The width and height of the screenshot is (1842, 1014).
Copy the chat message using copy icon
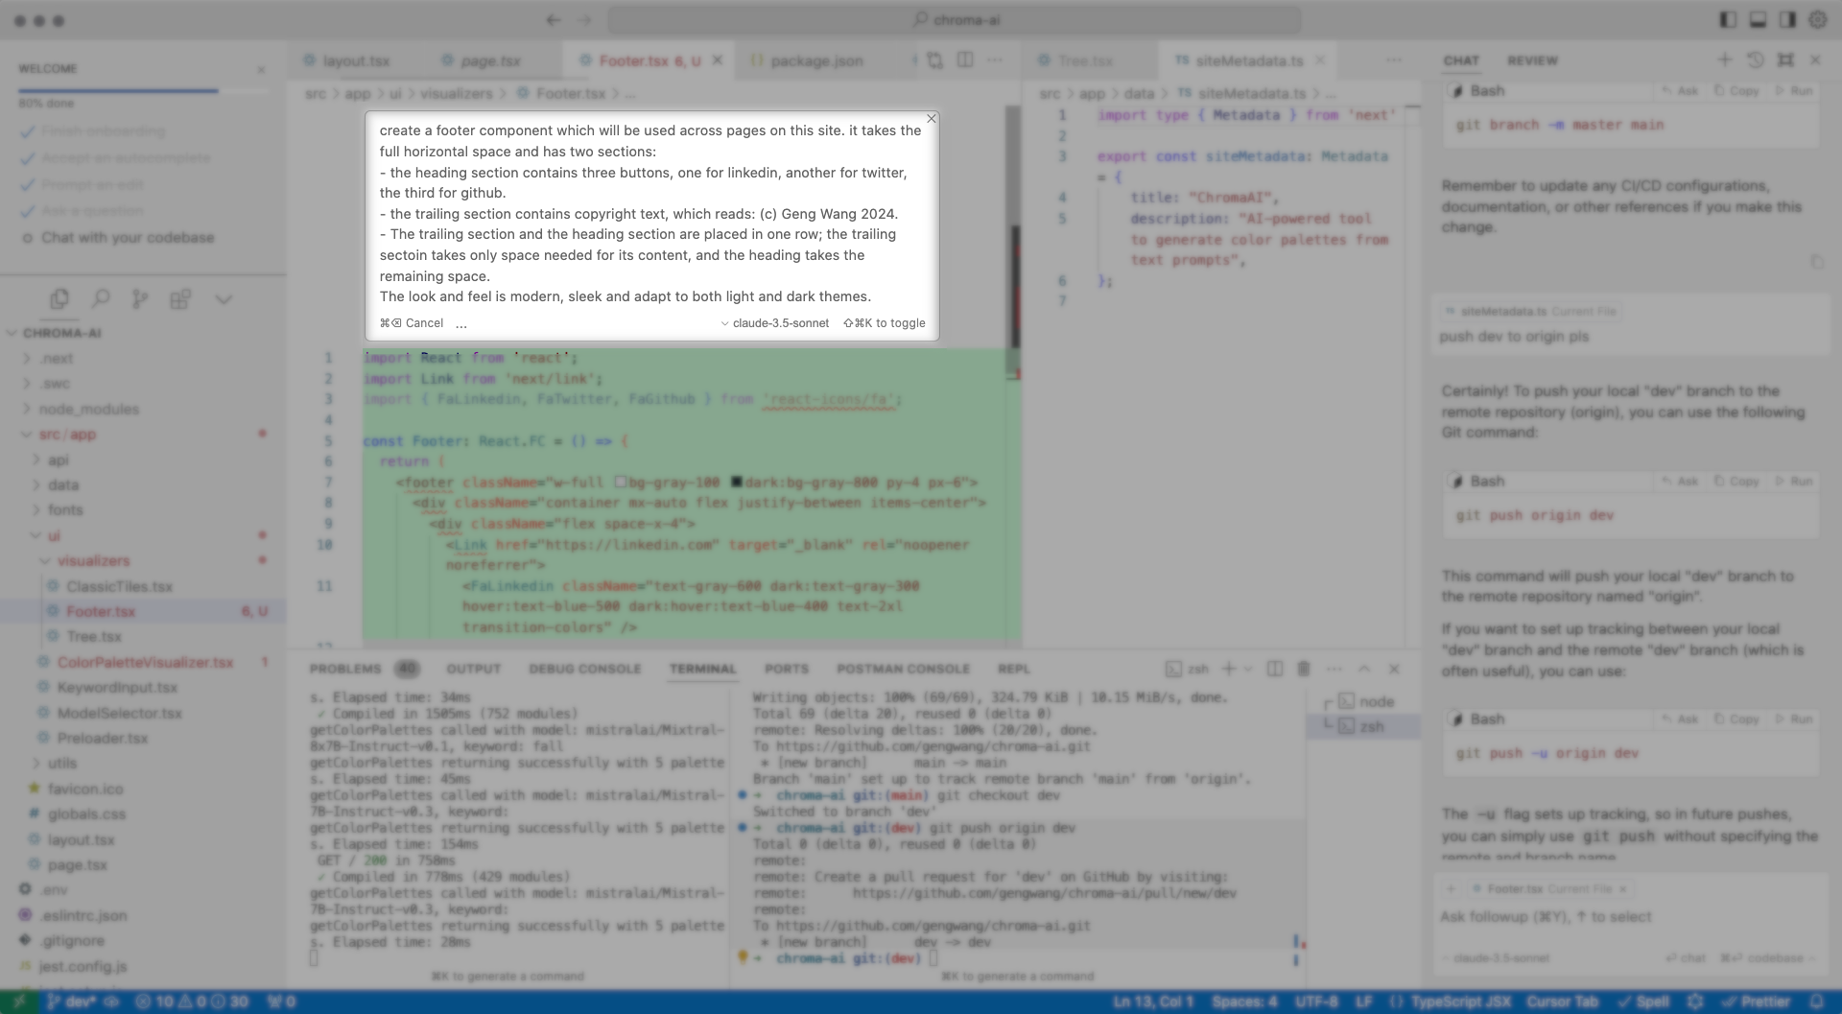coord(1816,261)
